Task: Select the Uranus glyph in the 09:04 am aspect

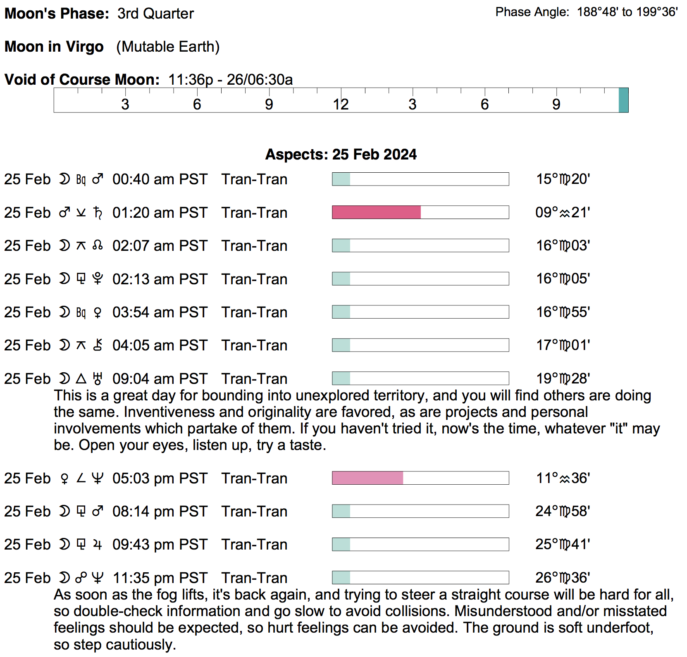Action: point(98,378)
